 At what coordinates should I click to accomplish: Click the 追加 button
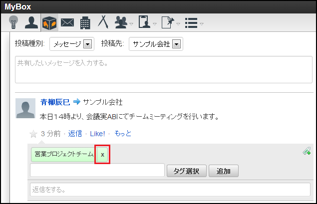pyautogui.click(x=224, y=171)
